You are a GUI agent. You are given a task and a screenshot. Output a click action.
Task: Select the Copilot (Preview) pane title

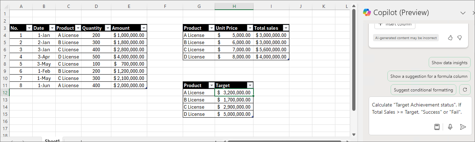coord(401,13)
